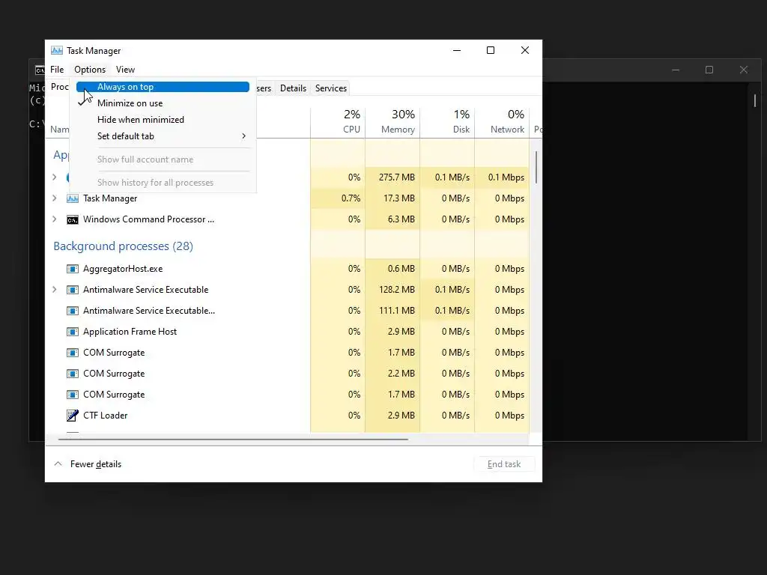
Task: Select the Antimalware Service Executable... truncated row
Action: [x=287, y=311]
